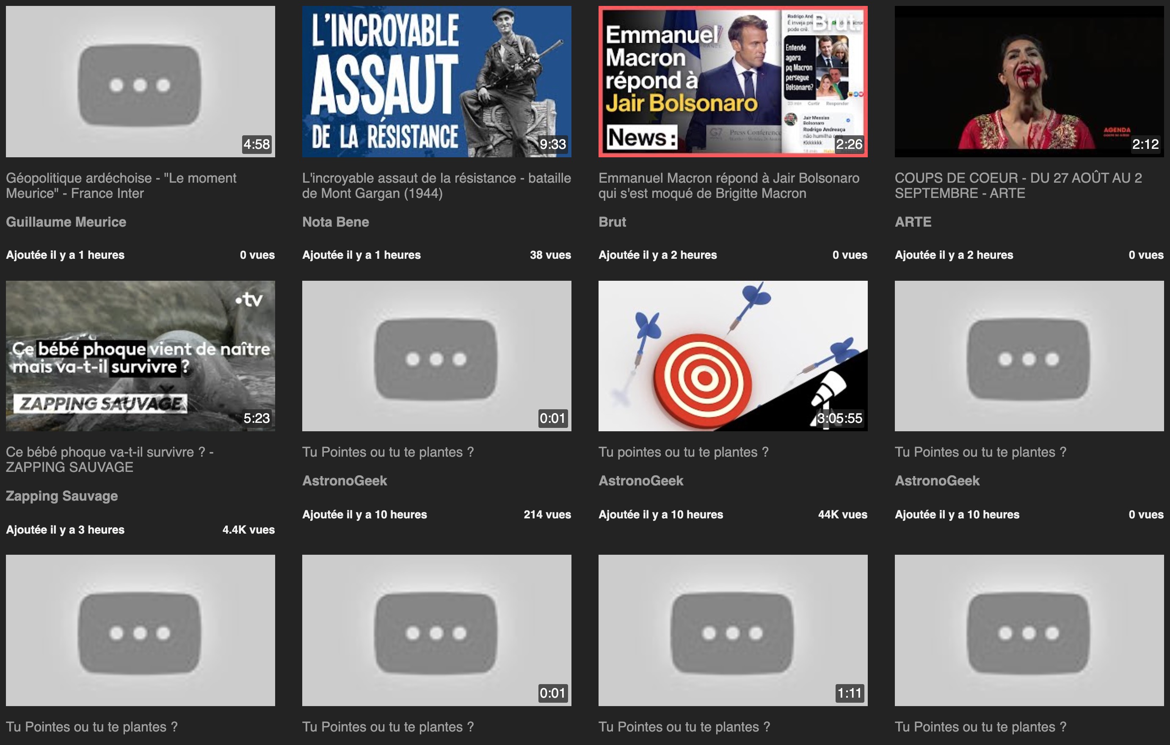Visit the Nota Bene channel name

point(335,222)
